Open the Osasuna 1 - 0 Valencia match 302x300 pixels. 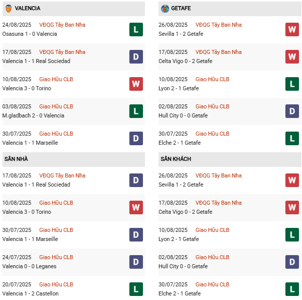click(x=30, y=34)
